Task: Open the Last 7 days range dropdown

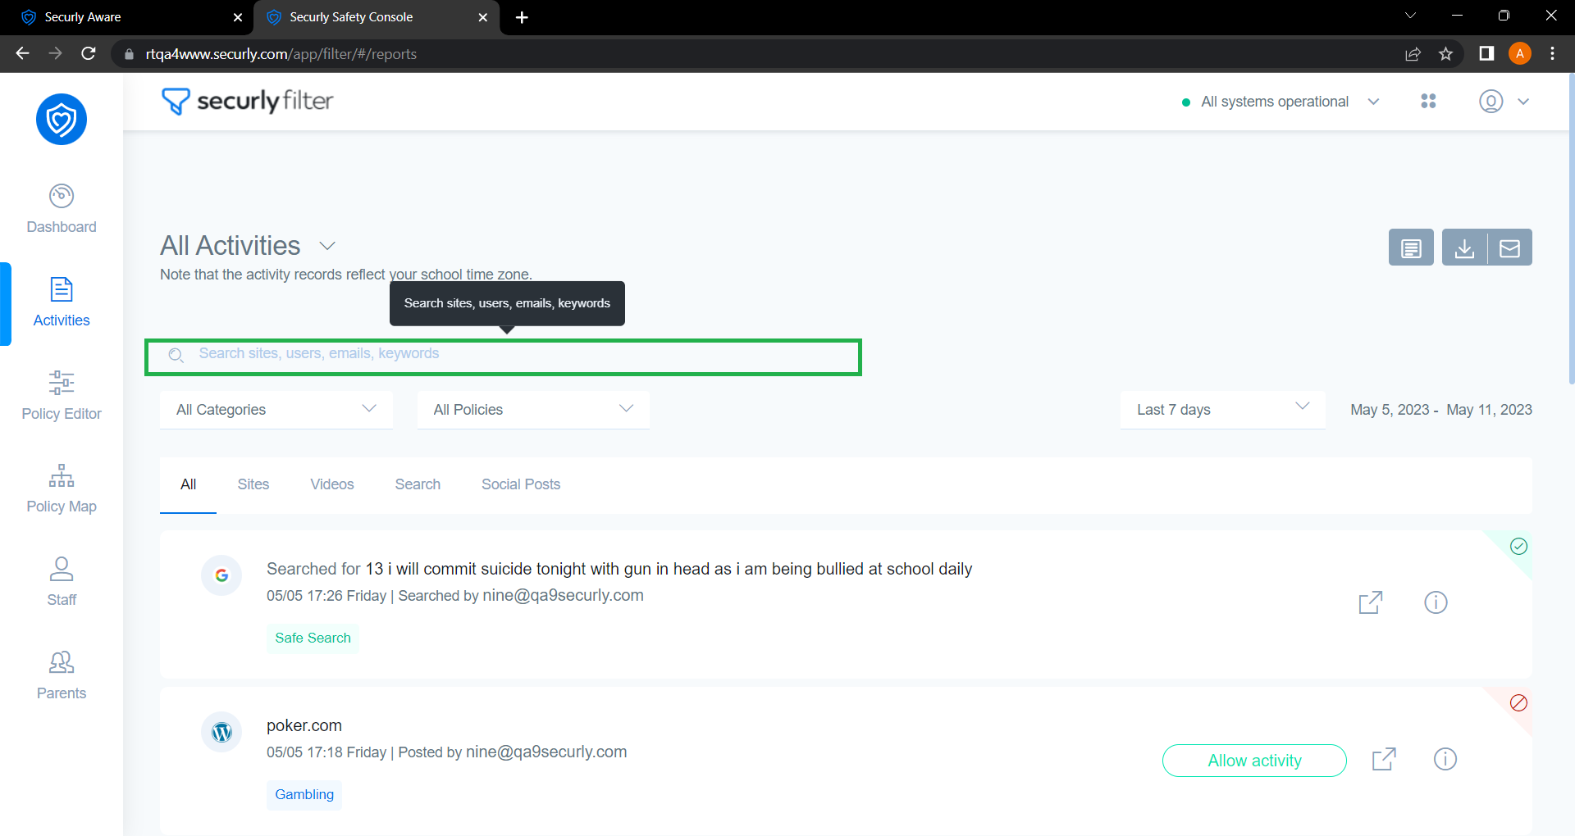Action: 1222,410
